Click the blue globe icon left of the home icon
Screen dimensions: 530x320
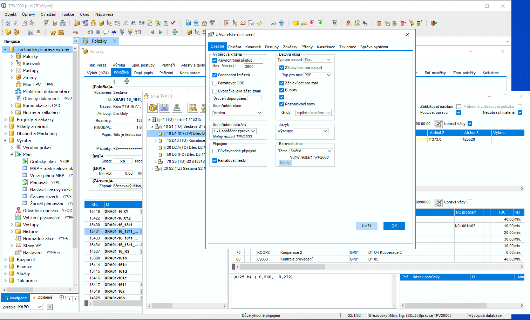click(196, 23)
